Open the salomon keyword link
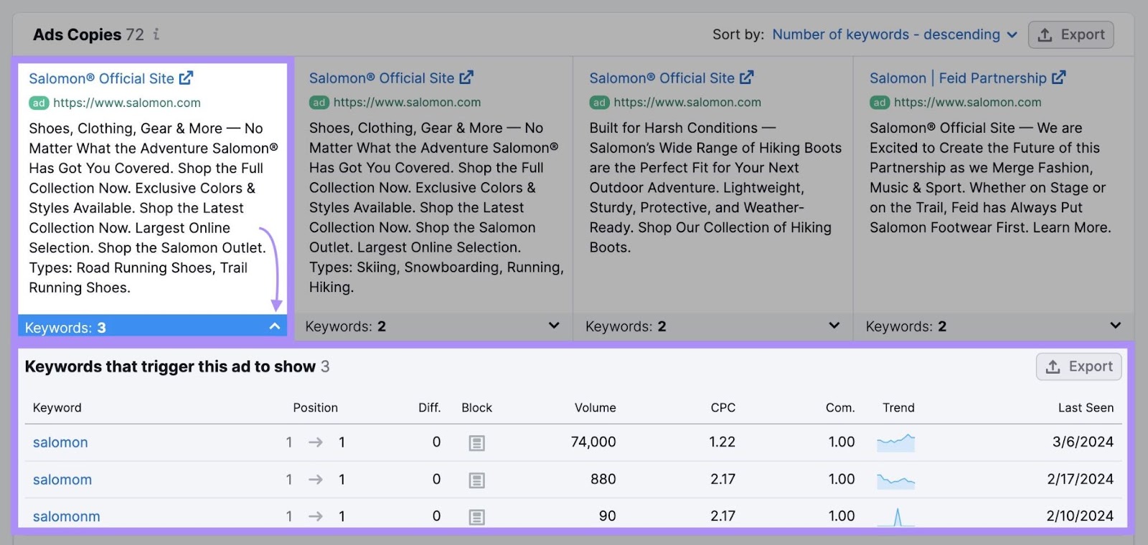 coord(60,442)
